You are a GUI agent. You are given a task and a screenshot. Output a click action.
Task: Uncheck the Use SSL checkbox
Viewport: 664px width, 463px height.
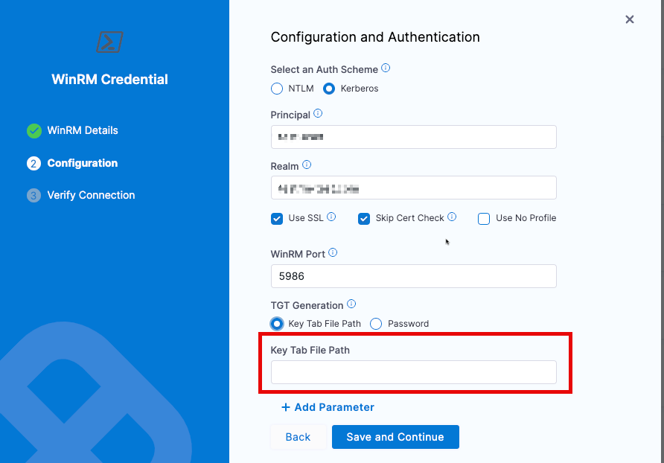[x=277, y=219]
